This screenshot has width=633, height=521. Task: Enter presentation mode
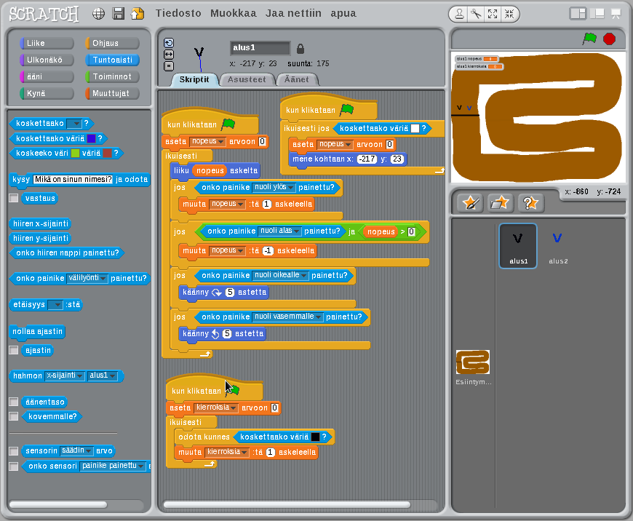(616, 14)
